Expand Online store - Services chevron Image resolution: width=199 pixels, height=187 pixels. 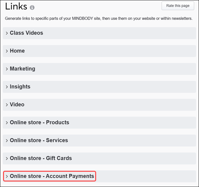coord(7,141)
